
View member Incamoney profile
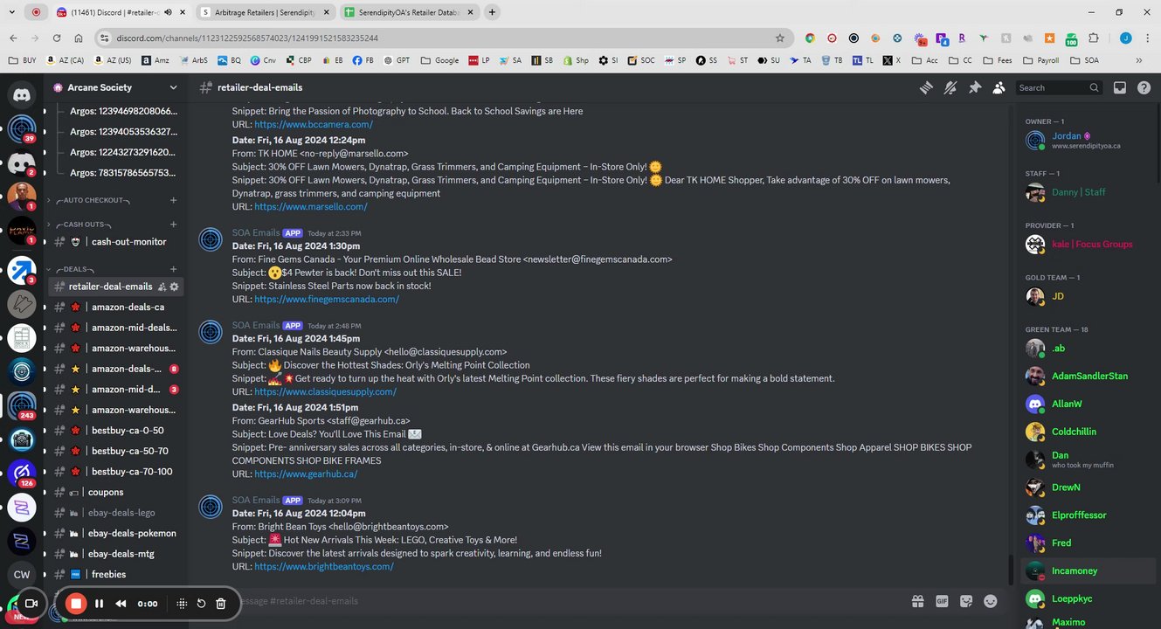pyautogui.click(x=1087, y=571)
